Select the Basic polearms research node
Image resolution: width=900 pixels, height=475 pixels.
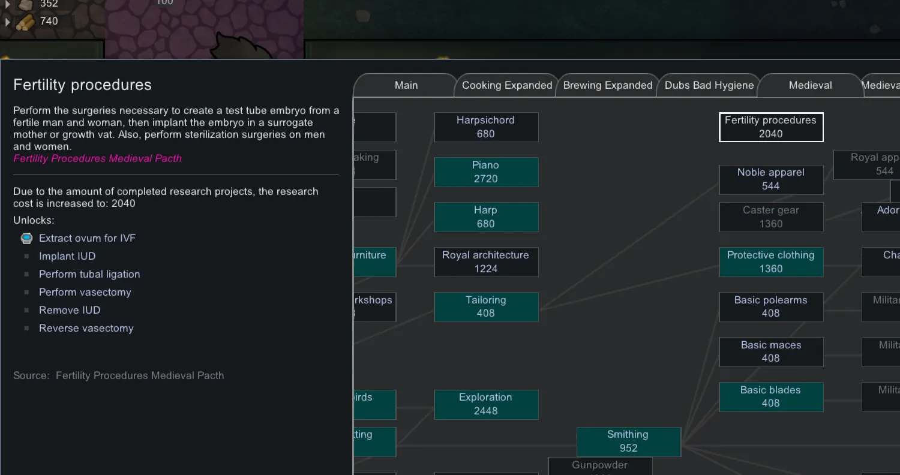pos(770,306)
